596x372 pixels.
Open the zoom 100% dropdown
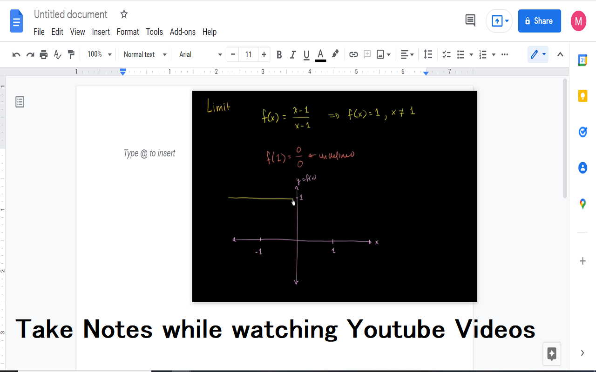coord(100,54)
